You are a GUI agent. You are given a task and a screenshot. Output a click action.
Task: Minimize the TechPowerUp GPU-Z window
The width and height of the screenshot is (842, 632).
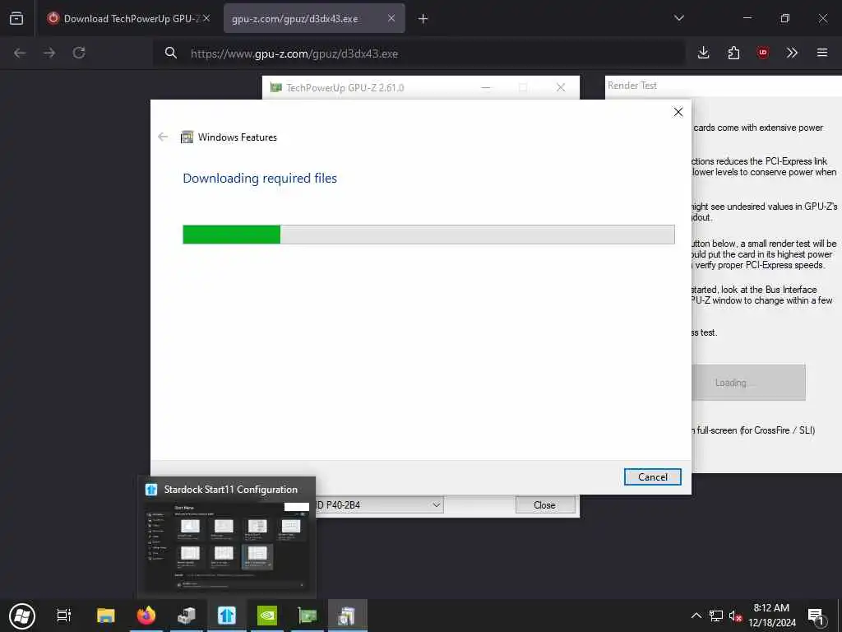point(485,87)
